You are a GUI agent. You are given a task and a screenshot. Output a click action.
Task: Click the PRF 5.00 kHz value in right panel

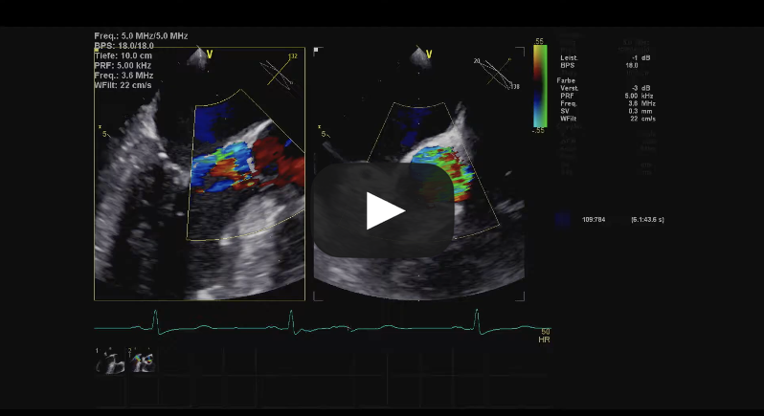[x=632, y=96]
